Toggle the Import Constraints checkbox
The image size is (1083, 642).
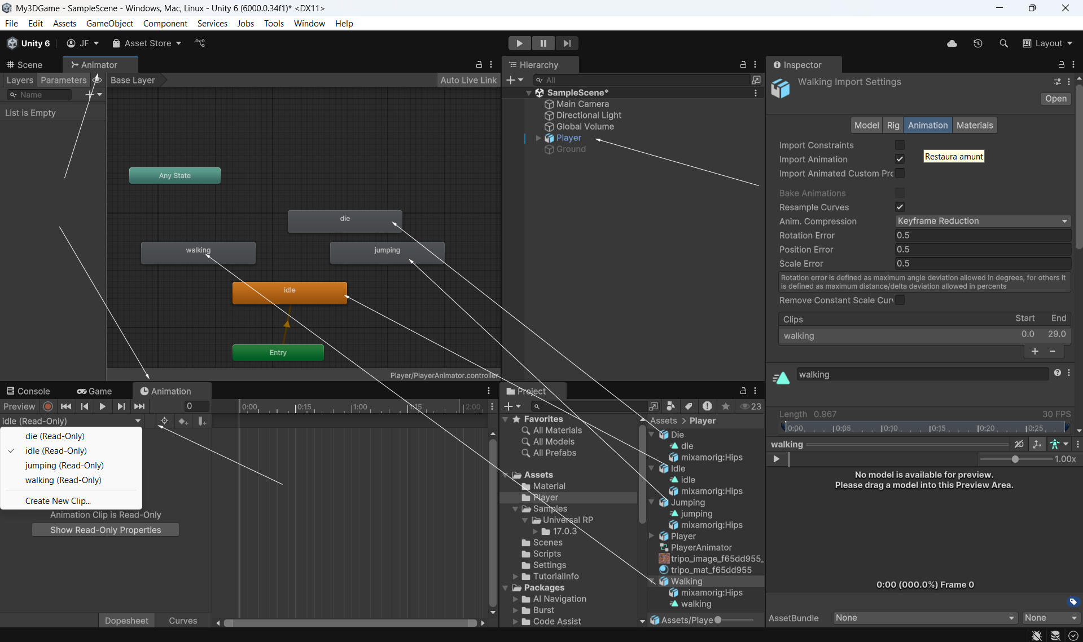[x=900, y=145]
